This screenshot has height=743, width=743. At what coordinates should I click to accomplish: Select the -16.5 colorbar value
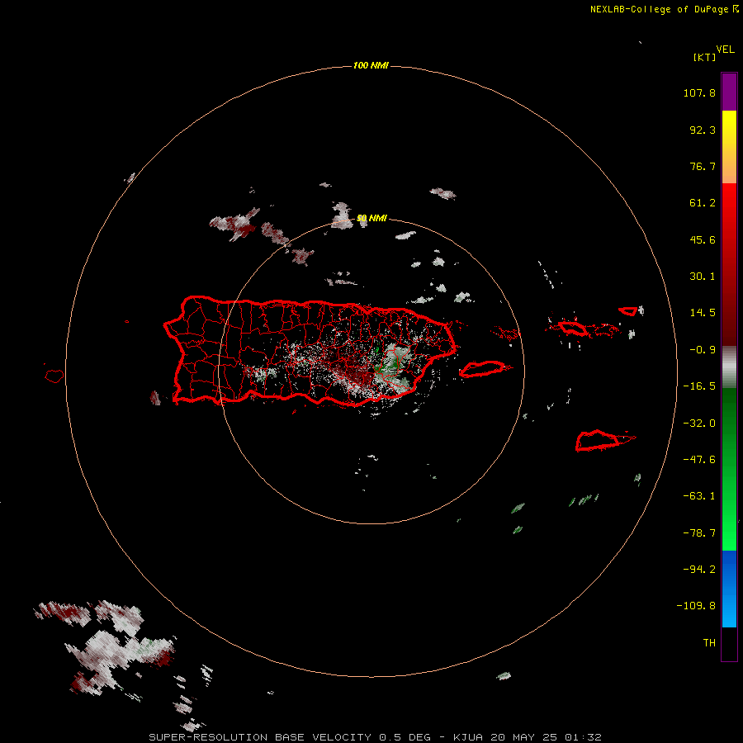click(x=699, y=386)
